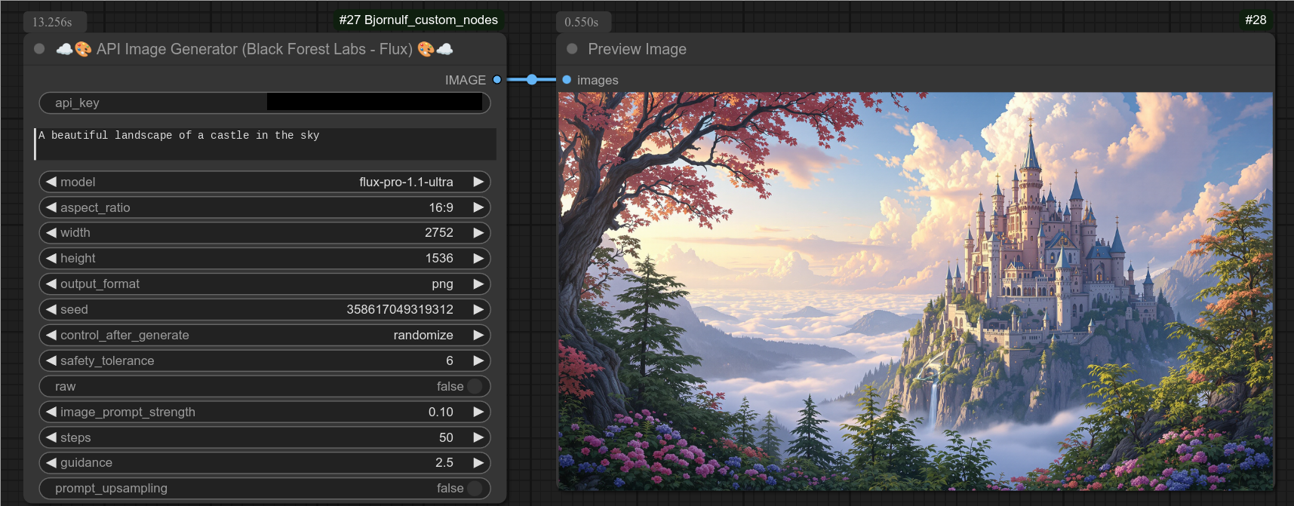Decrease guidance value with left arrow
Screen dimensions: 1294x506
51,463
